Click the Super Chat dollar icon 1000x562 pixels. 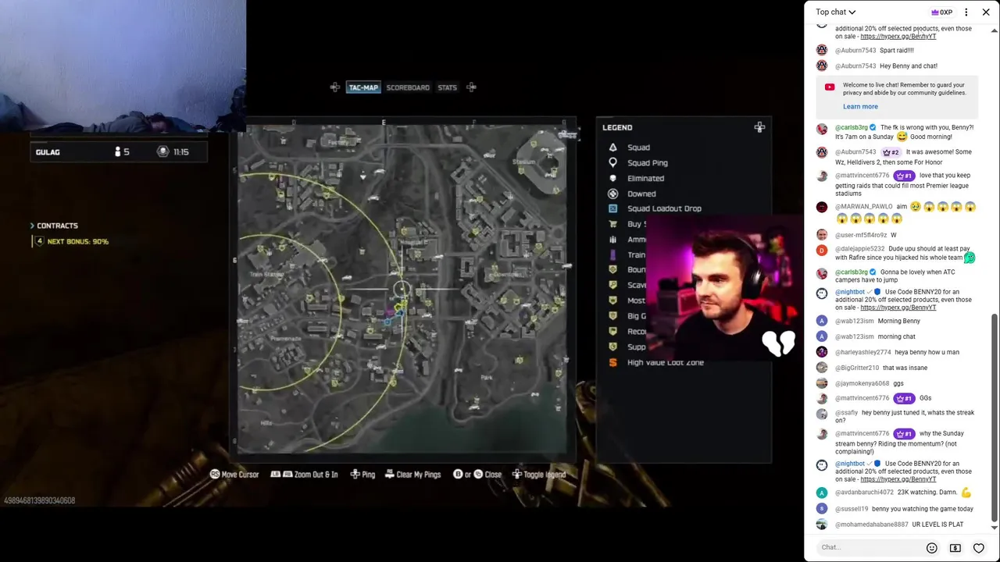[955, 548]
